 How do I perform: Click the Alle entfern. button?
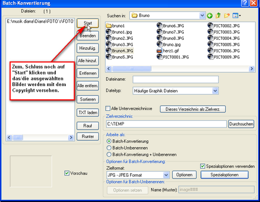88,86
